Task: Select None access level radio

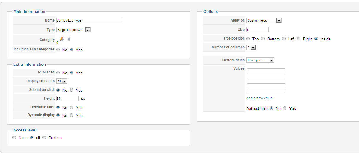Action: (14, 137)
